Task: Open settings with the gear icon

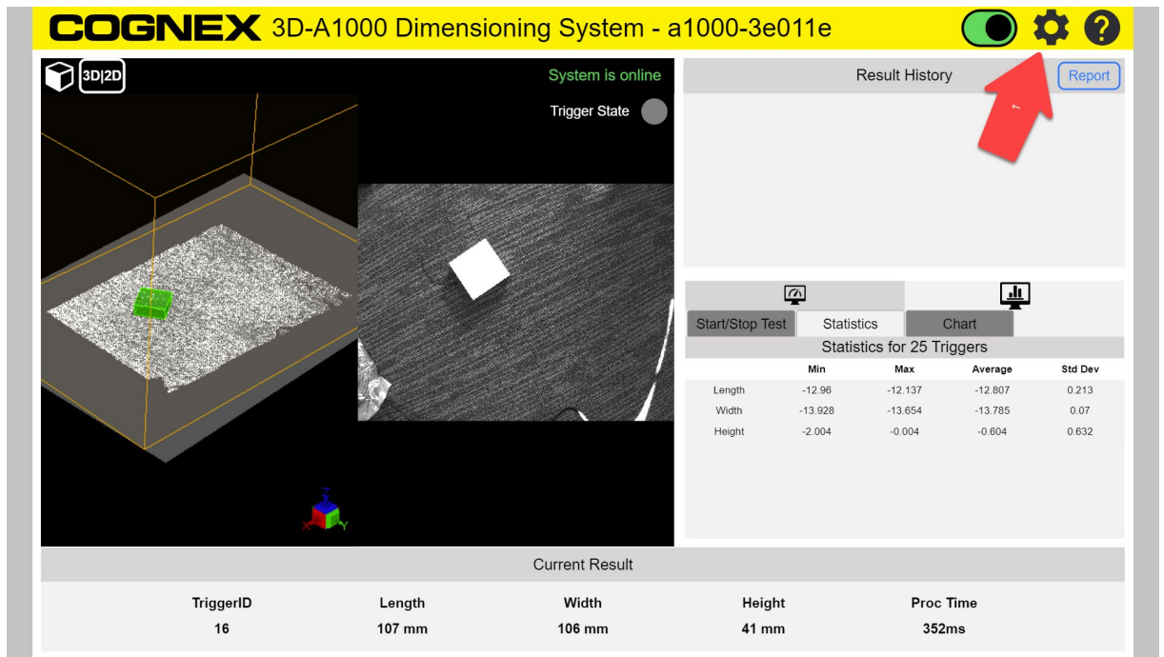Action: tap(1051, 30)
